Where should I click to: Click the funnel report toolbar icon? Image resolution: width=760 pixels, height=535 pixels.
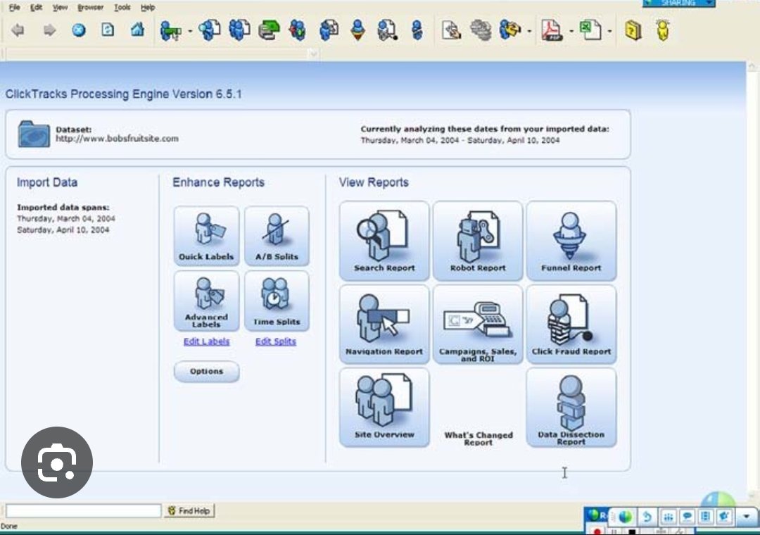357,30
